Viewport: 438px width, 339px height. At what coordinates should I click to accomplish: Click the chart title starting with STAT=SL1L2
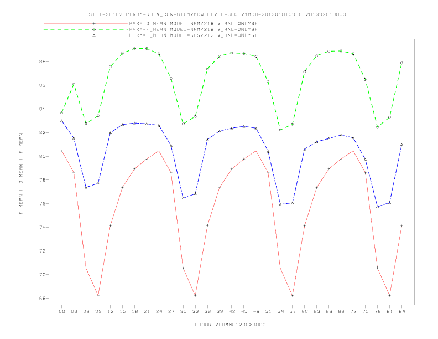[x=217, y=14]
